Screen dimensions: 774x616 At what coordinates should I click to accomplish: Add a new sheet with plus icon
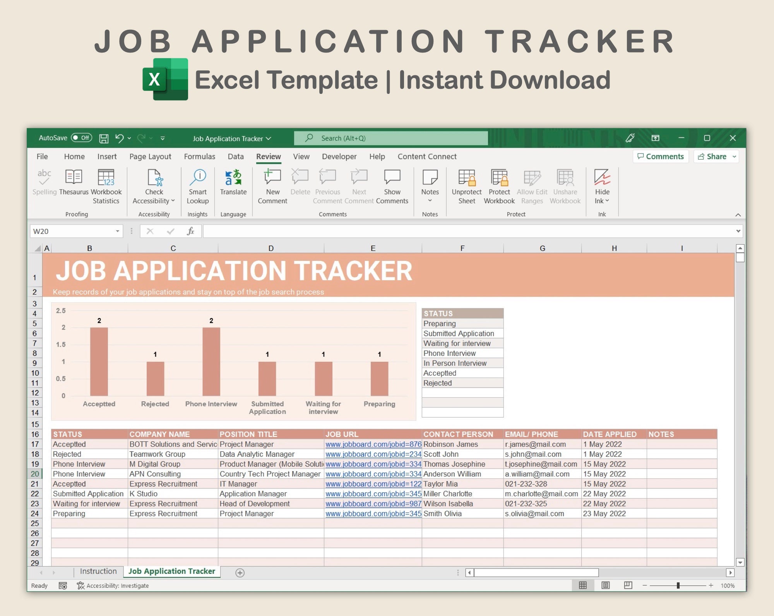click(240, 573)
